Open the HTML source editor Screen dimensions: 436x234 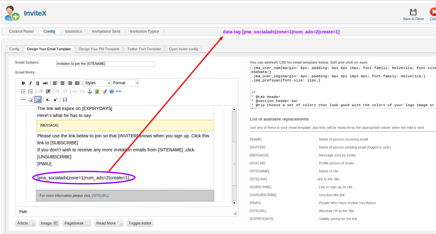point(119,92)
